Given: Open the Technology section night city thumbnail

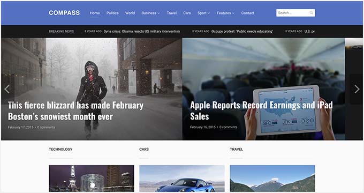Looking at the screenshot, I should 92,179.
